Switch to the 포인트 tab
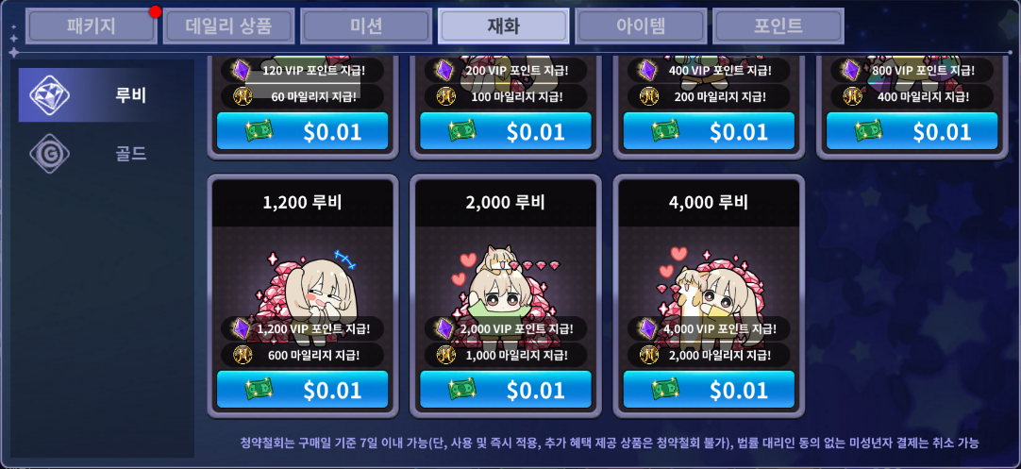 tap(778, 26)
